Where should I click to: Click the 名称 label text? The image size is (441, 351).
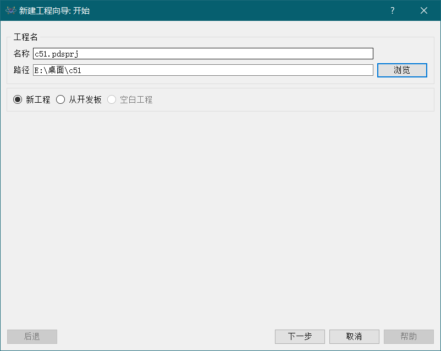(21, 53)
